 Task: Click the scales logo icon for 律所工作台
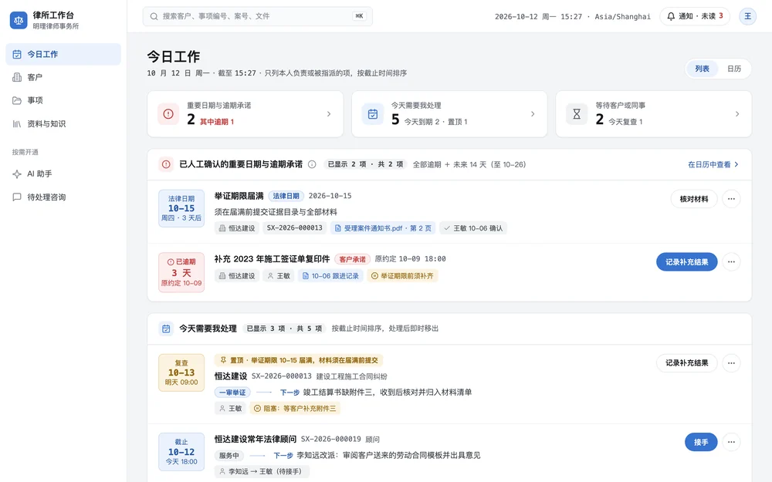pos(19,20)
